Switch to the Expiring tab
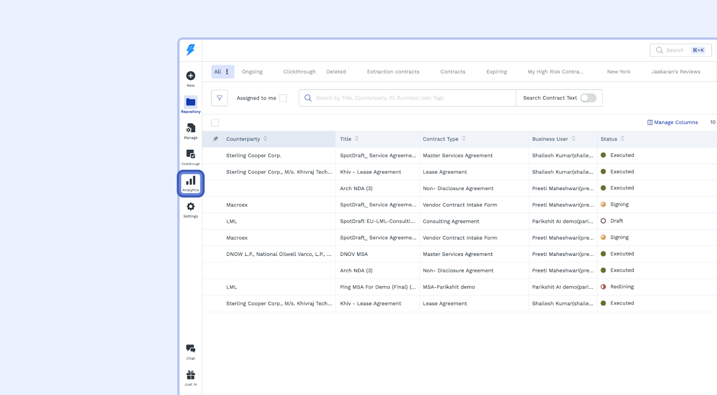Screen dimensions: 717x395 tap(497, 72)
